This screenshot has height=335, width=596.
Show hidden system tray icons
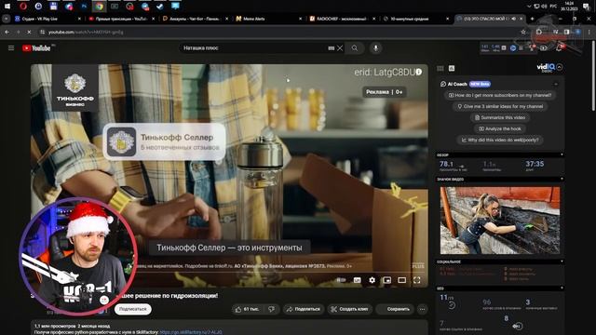click(x=529, y=7)
